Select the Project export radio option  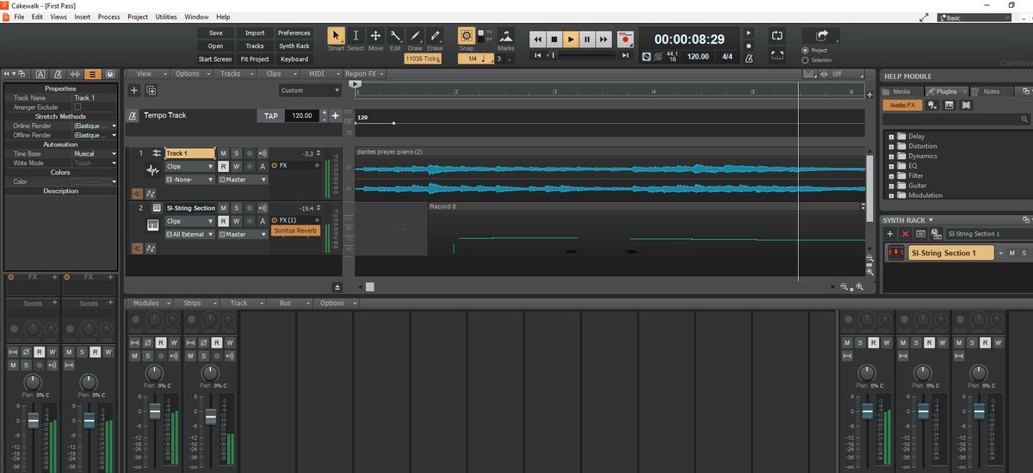pos(805,51)
